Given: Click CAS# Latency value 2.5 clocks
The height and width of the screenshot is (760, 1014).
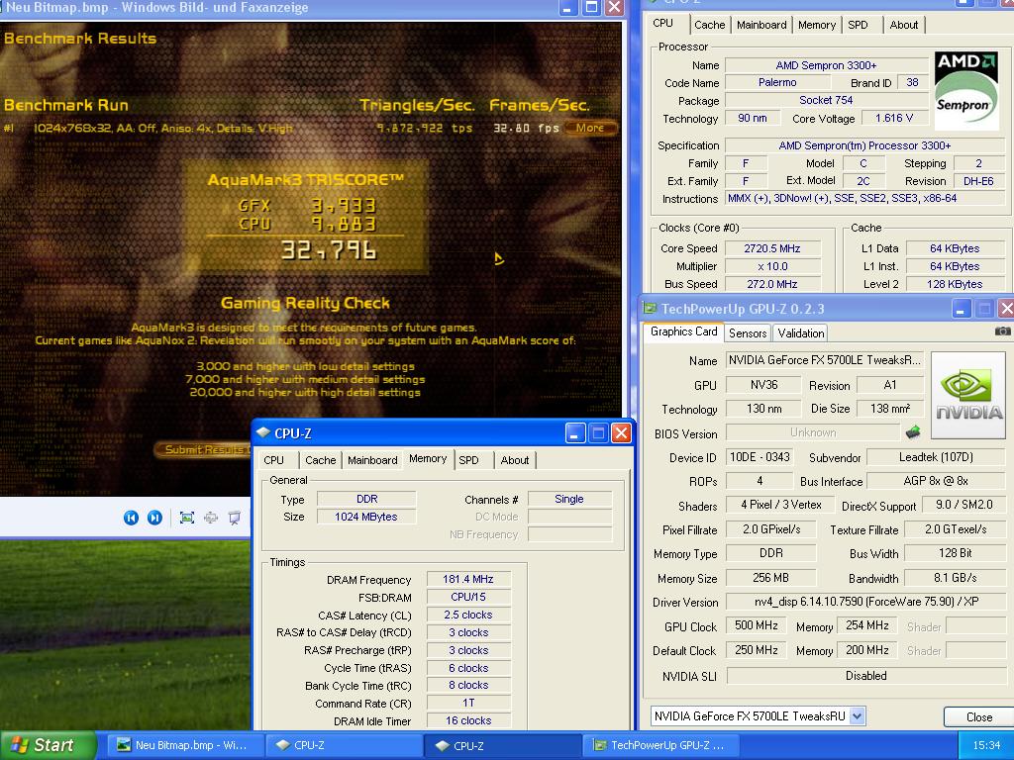Looking at the screenshot, I should click(468, 615).
